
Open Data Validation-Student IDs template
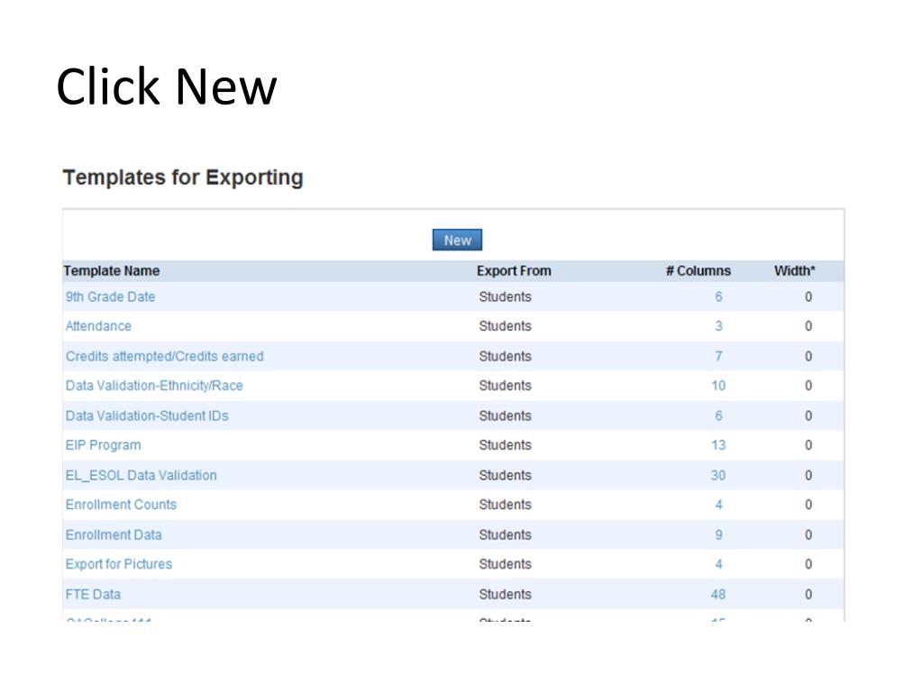[x=147, y=415]
